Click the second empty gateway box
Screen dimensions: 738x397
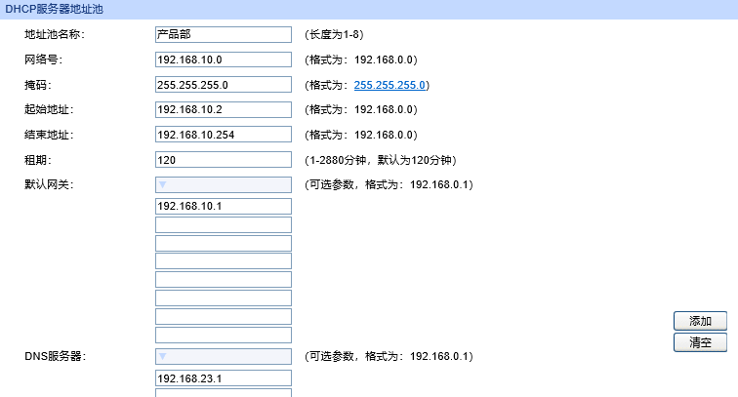[x=224, y=243]
